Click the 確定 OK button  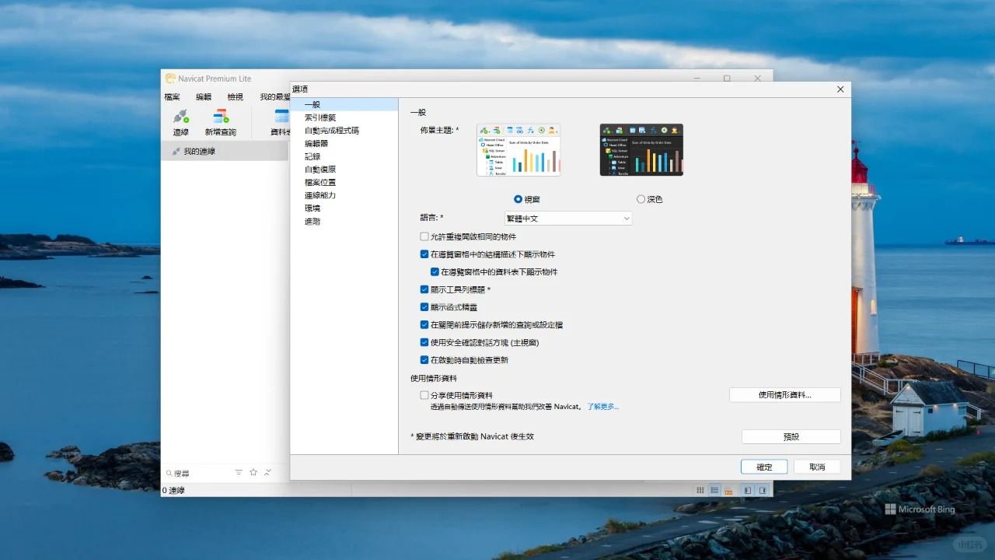(x=764, y=467)
